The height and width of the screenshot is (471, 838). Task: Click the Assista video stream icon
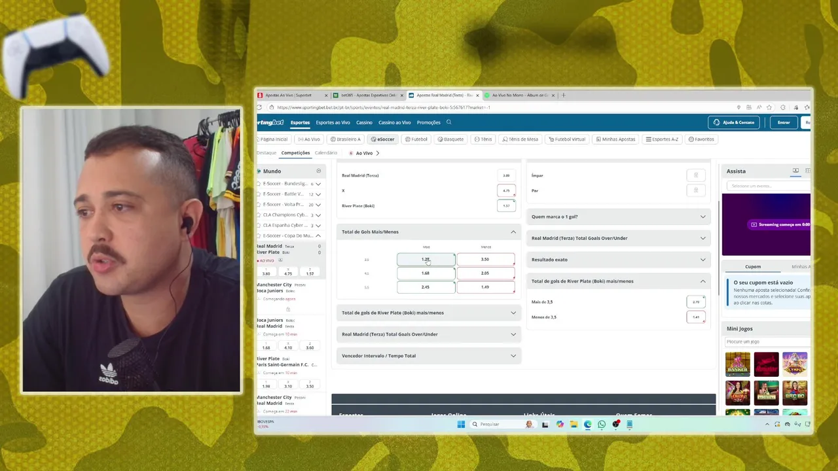pyautogui.click(x=795, y=171)
